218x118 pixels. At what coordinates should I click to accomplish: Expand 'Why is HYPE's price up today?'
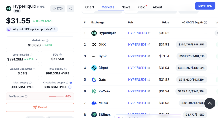click(x=32, y=29)
